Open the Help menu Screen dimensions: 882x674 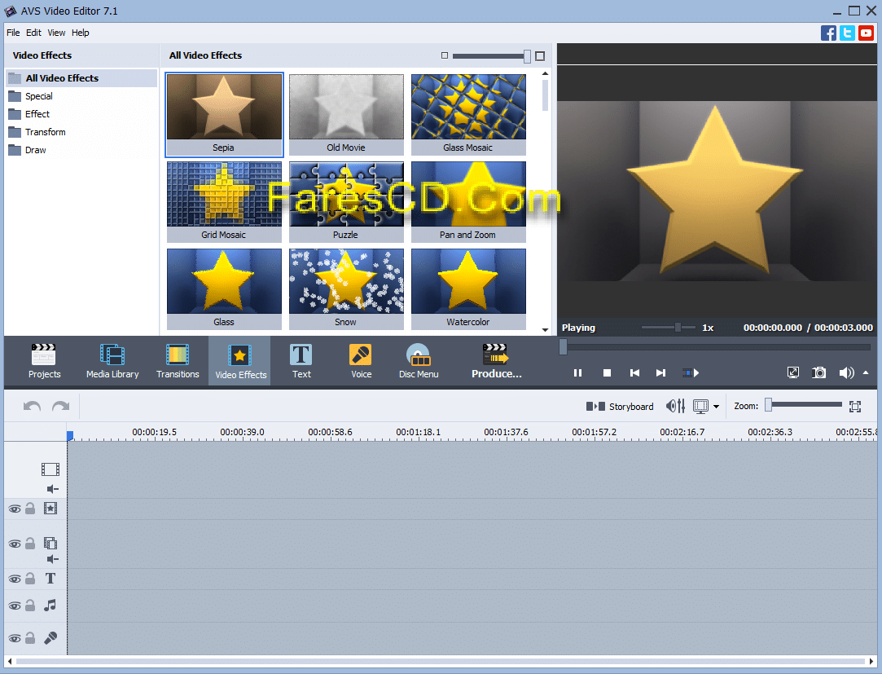tap(81, 33)
